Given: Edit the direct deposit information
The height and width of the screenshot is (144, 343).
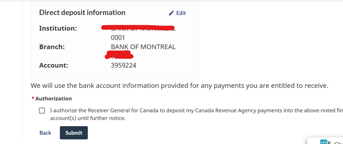Looking at the screenshot, I should [177, 13].
